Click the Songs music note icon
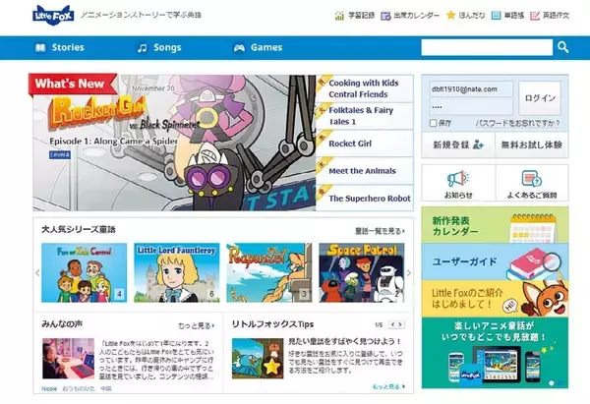 (143, 48)
